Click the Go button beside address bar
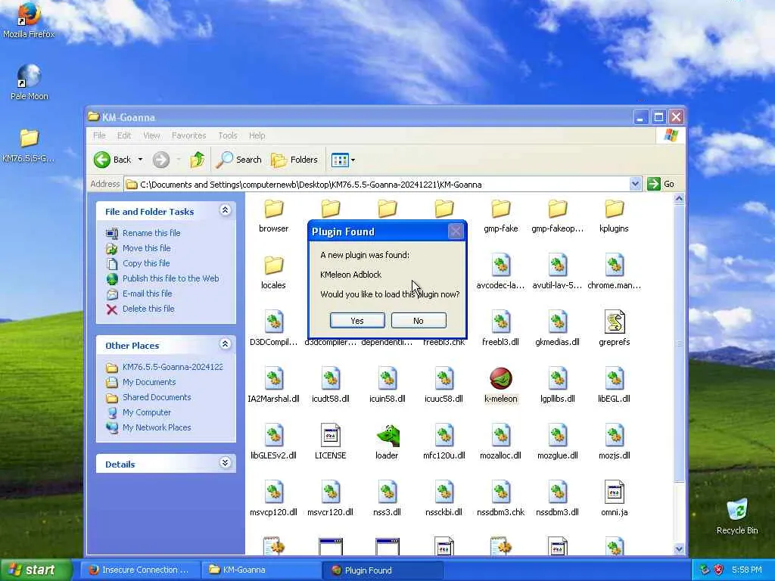The height and width of the screenshot is (581, 775). (x=661, y=185)
